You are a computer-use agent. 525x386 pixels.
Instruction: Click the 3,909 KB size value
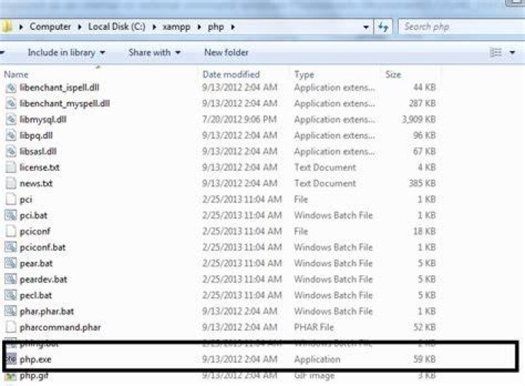click(x=419, y=120)
